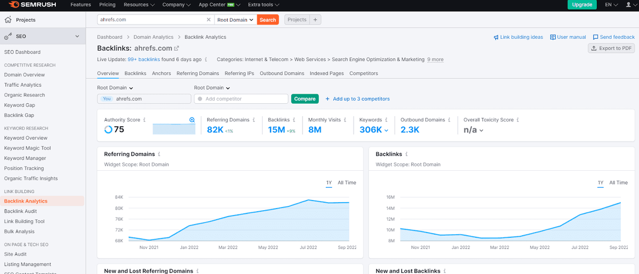Open Keyword Magic Tool in sidebar
The height and width of the screenshot is (274, 639).
pos(28,148)
